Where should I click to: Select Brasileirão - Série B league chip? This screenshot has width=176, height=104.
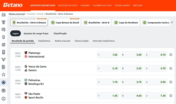pyautogui.click(x=96, y=22)
